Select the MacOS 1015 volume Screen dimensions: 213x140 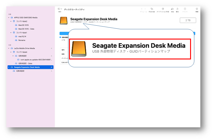23,25
